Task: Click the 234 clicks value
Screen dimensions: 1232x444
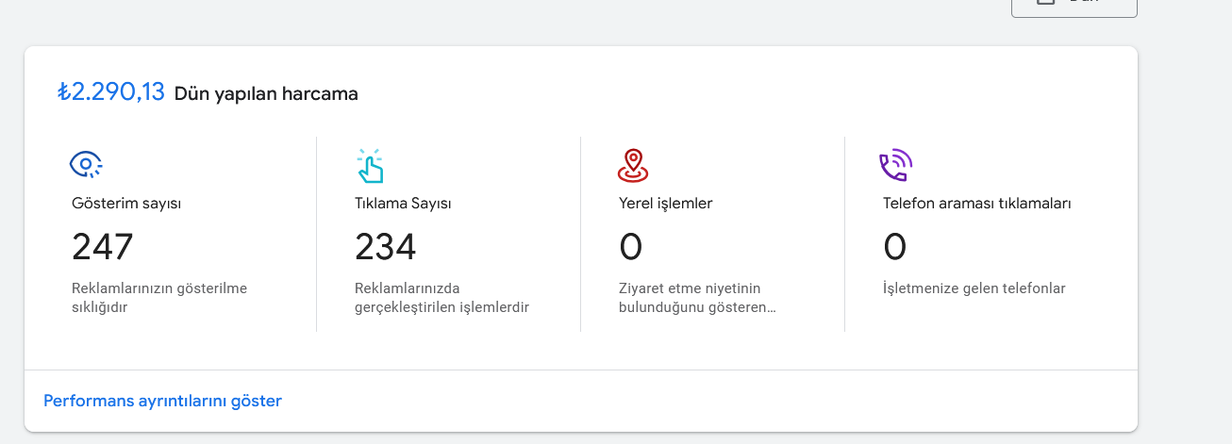Action: coord(385,247)
